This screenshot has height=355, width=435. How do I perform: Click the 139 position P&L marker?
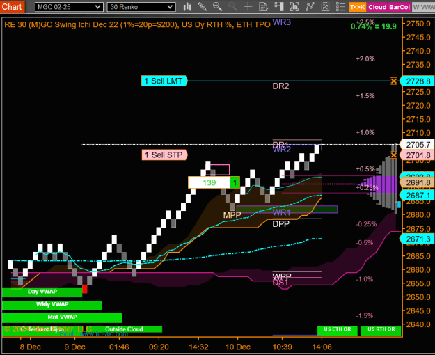209,182
